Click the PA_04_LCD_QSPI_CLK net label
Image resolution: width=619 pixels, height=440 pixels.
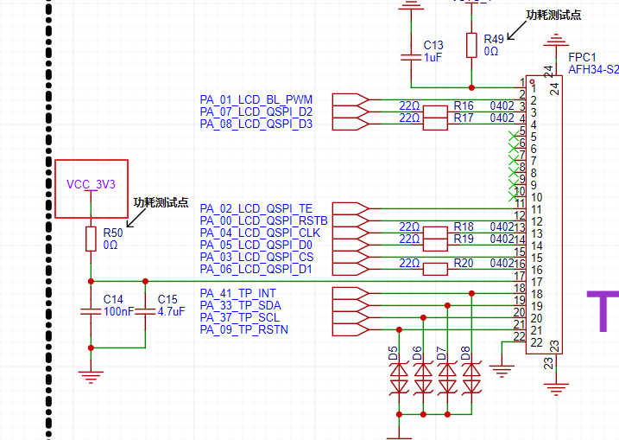coord(260,233)
